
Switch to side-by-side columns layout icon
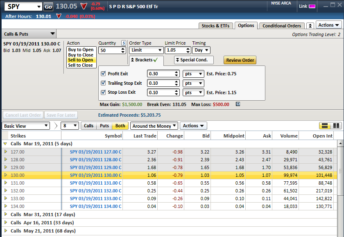336,126
